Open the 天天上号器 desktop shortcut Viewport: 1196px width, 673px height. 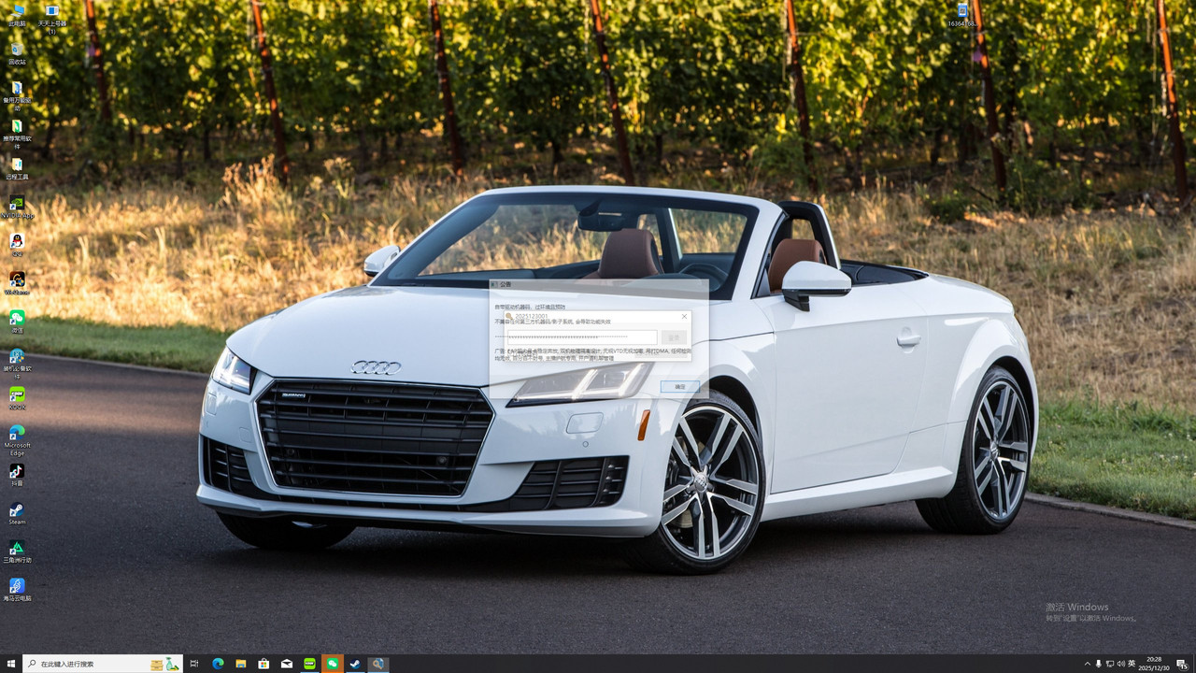52,18
